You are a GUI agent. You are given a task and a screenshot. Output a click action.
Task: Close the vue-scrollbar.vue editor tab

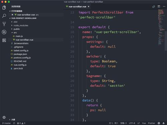pyautogui.click(x=89, y=7)
